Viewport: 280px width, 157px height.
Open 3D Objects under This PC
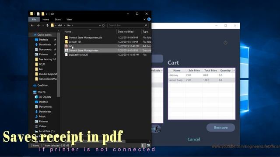pos(45,97)
